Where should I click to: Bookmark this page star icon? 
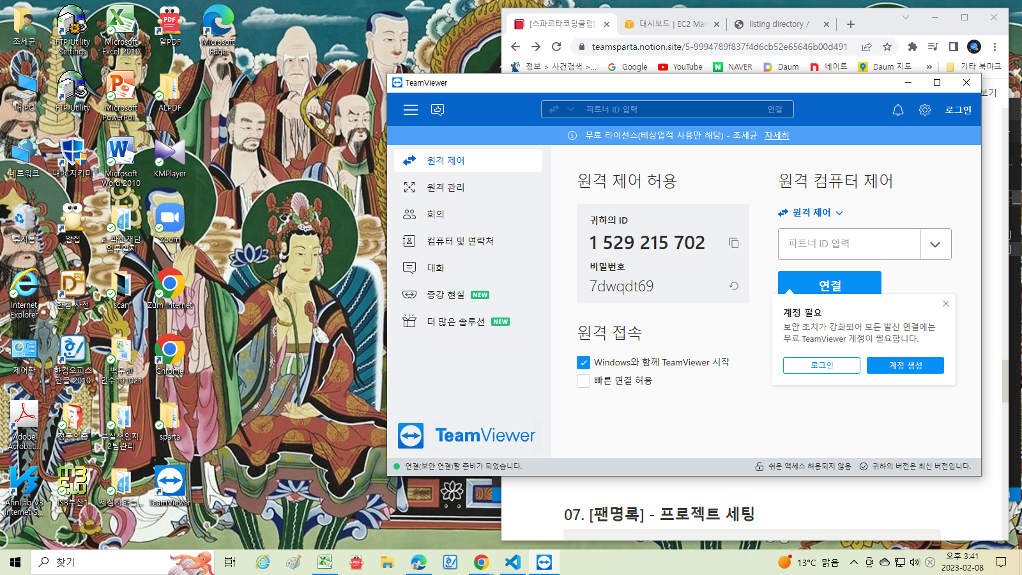click(x=887, y=47)
